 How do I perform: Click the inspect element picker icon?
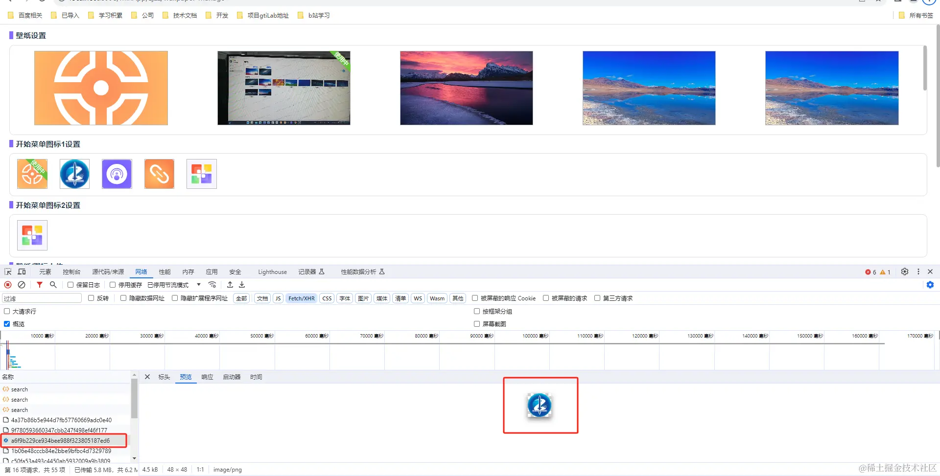click(8, 272)
